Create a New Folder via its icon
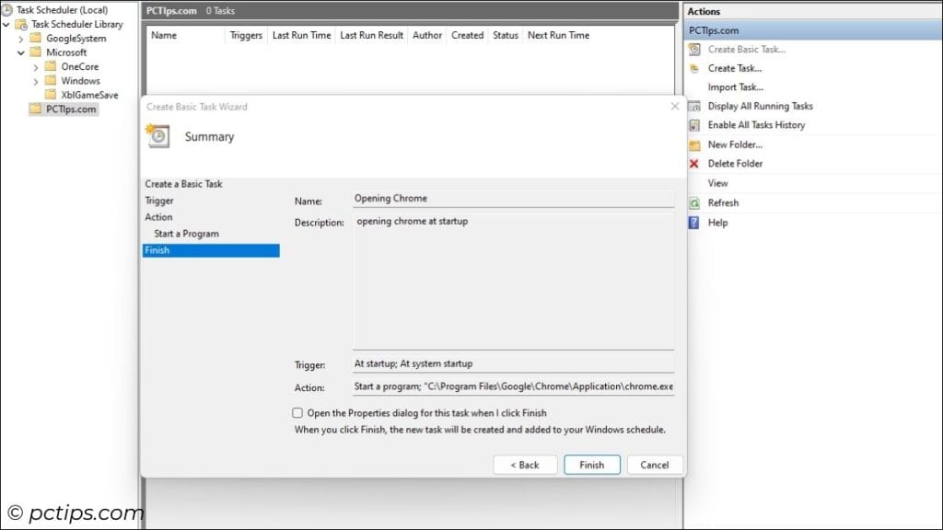Viewport: 943px width, 530px height. [694, 144]
